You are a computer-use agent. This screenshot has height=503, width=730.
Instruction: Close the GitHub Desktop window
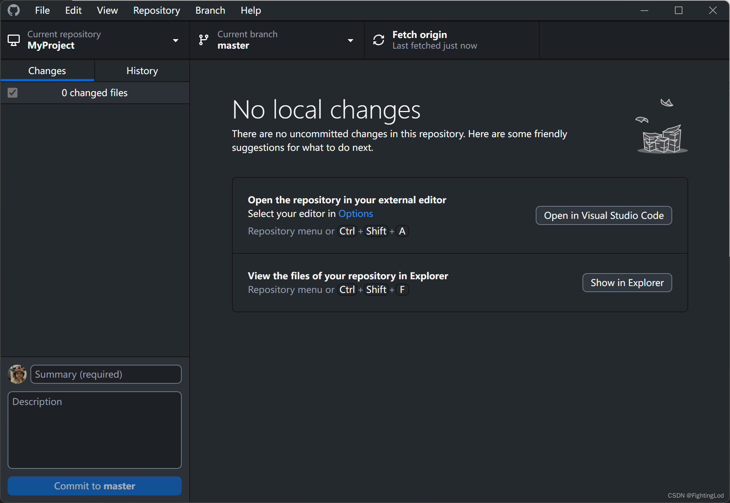(x=713, y=10)
